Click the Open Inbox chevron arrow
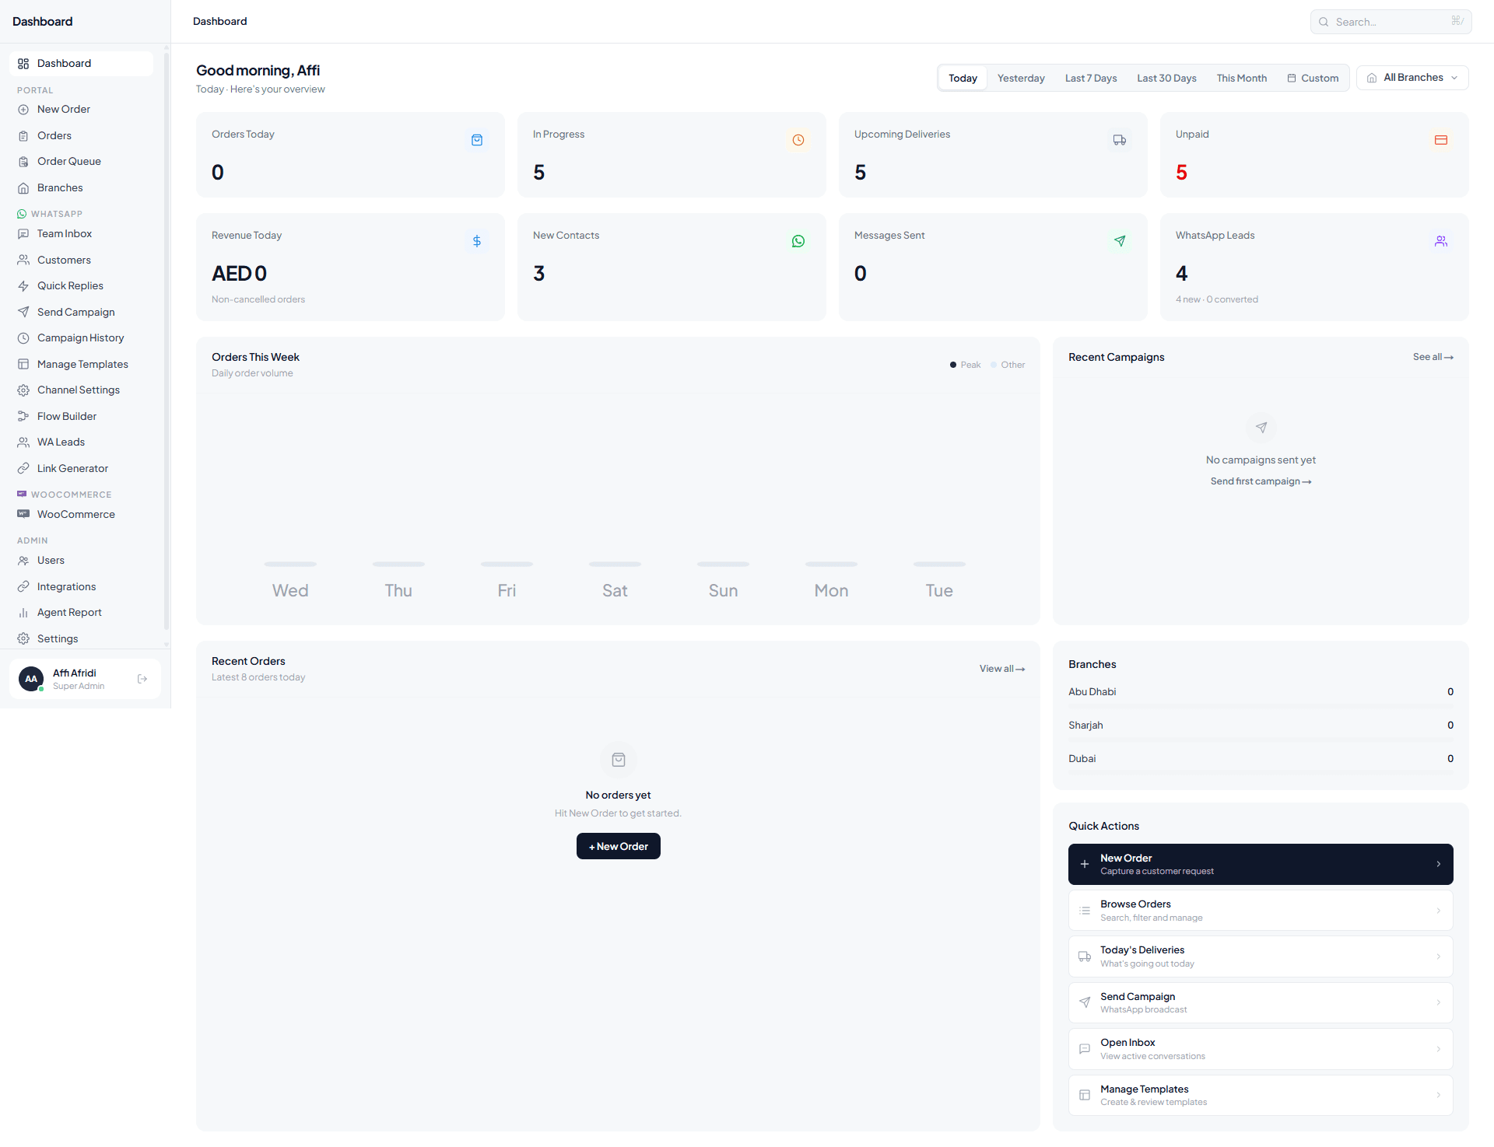This screenshot has height=1147, width=1494. [1438, 1049]
